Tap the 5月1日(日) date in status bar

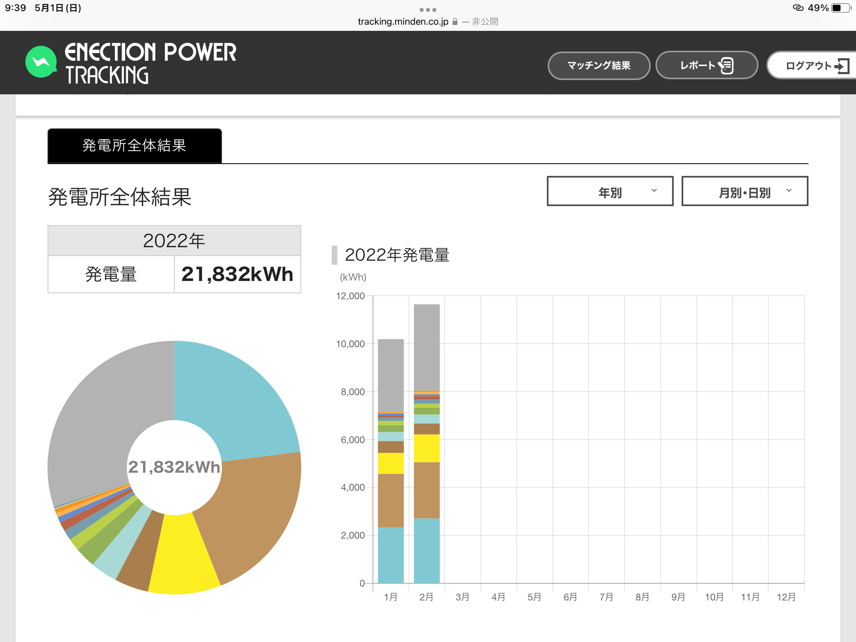point(58,8)
